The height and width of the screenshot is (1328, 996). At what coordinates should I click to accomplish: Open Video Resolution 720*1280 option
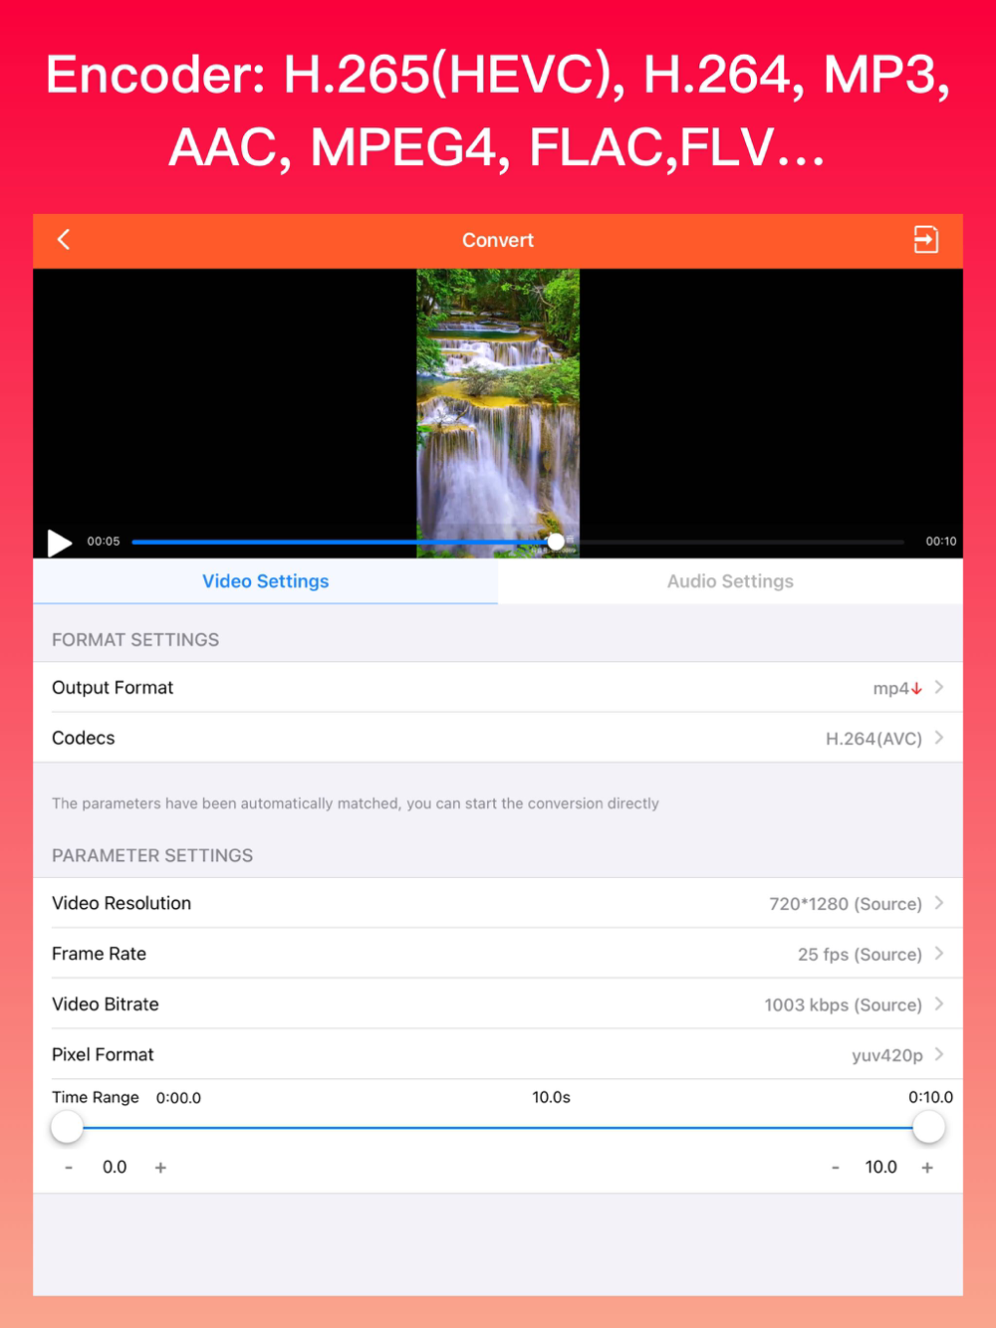coord(498,904)
